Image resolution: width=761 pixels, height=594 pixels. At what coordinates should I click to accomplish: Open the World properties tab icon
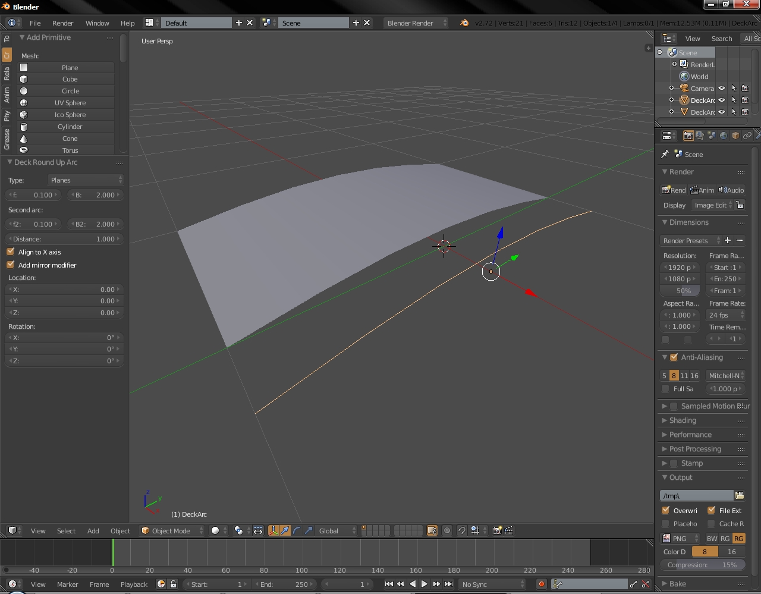[724, 136]
